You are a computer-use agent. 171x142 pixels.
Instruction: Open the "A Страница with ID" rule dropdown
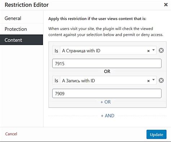tap(104, 51)
